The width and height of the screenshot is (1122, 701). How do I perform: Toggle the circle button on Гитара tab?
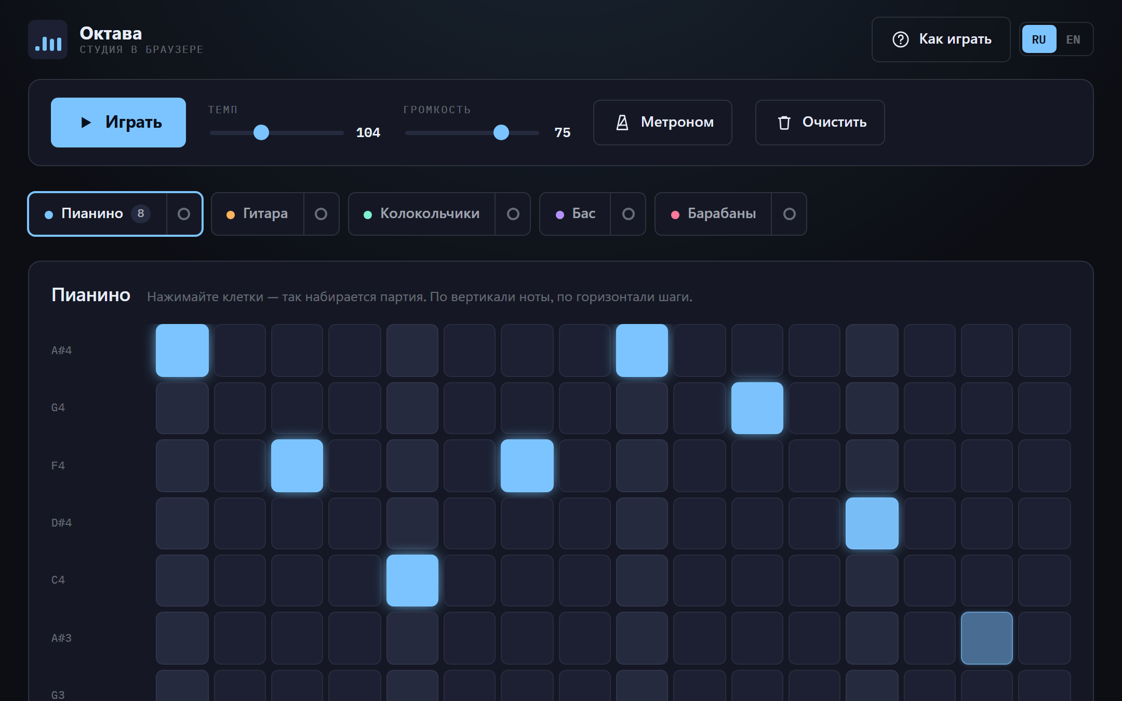(321, 214)
